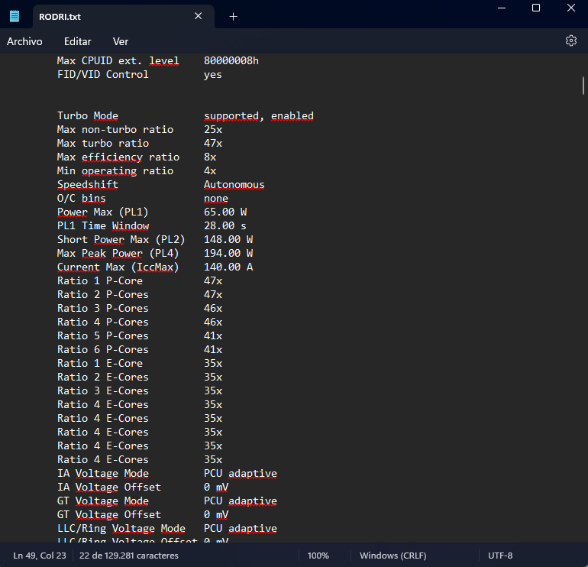
Task: Click 'IA Voltage Mode' label
Action: coord(103,474)
